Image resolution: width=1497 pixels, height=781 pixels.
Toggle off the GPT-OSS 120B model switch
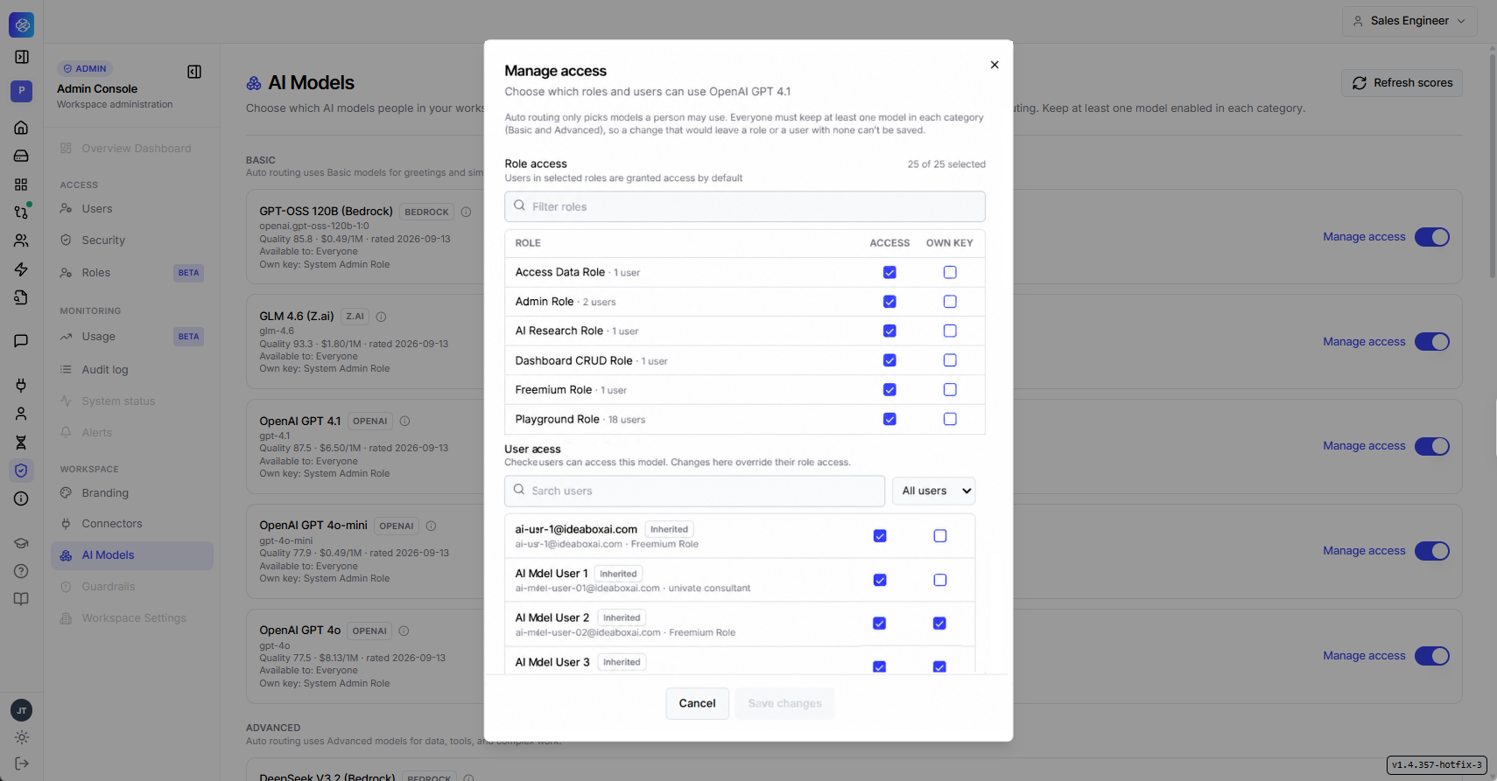pyautogui.click(x=1432, y=237)
